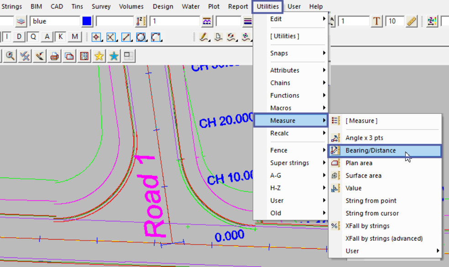Choose Bearing/Distance measure option
Viewport: 449px width, 267px height.
point(370,151)
